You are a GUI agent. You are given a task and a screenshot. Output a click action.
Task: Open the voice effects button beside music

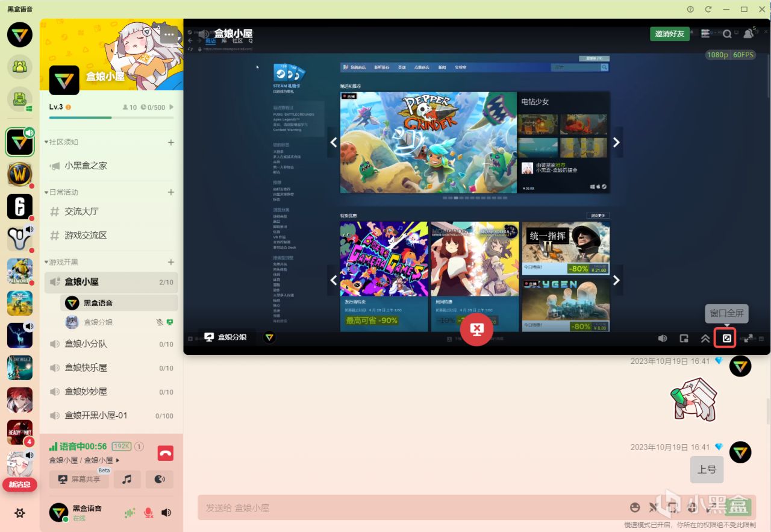[160, 480]
